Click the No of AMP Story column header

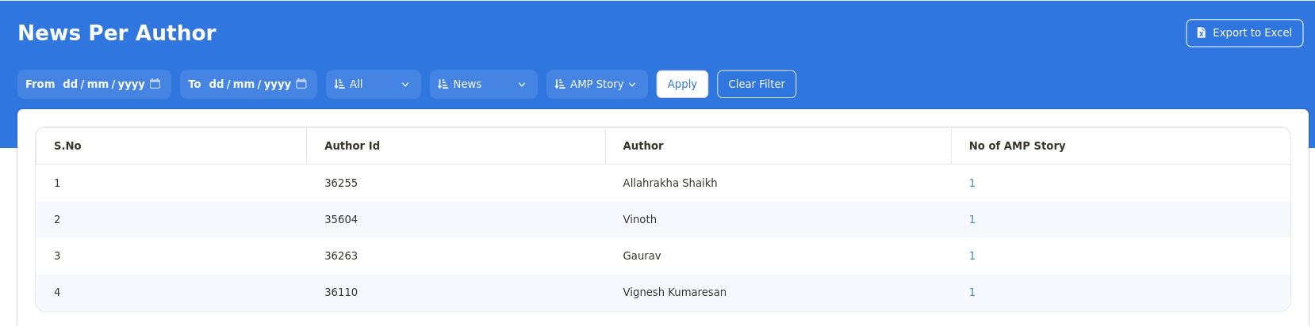point(1017,146)
